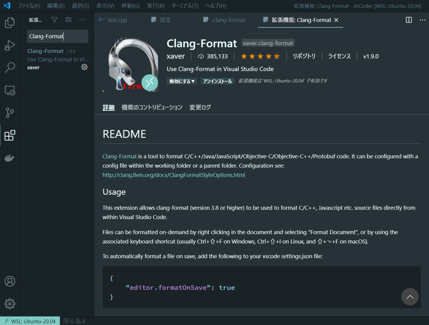
Task: Click the errors count in status bar
Action: coord(68,321)
